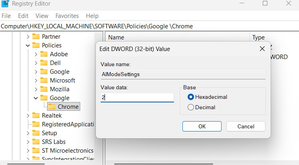The width and height of the screenshot is (299, 165).
Task: Open the Help menu
Action: 92,16
